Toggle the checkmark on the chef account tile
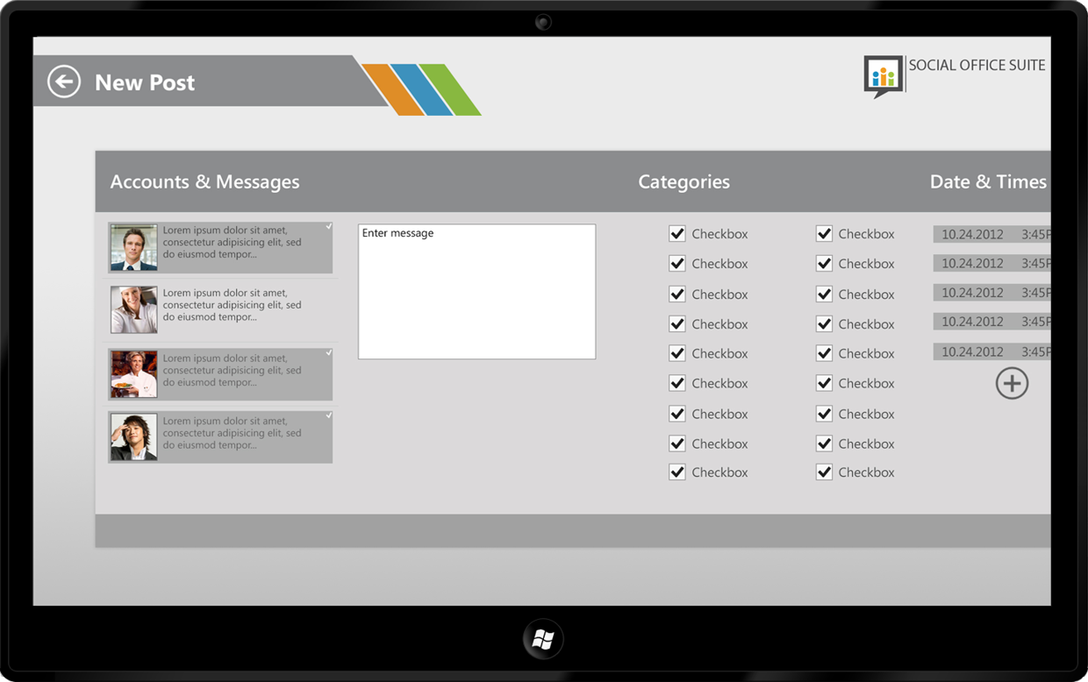Viewport: 1088px width, 682px height. coord(328,353)
